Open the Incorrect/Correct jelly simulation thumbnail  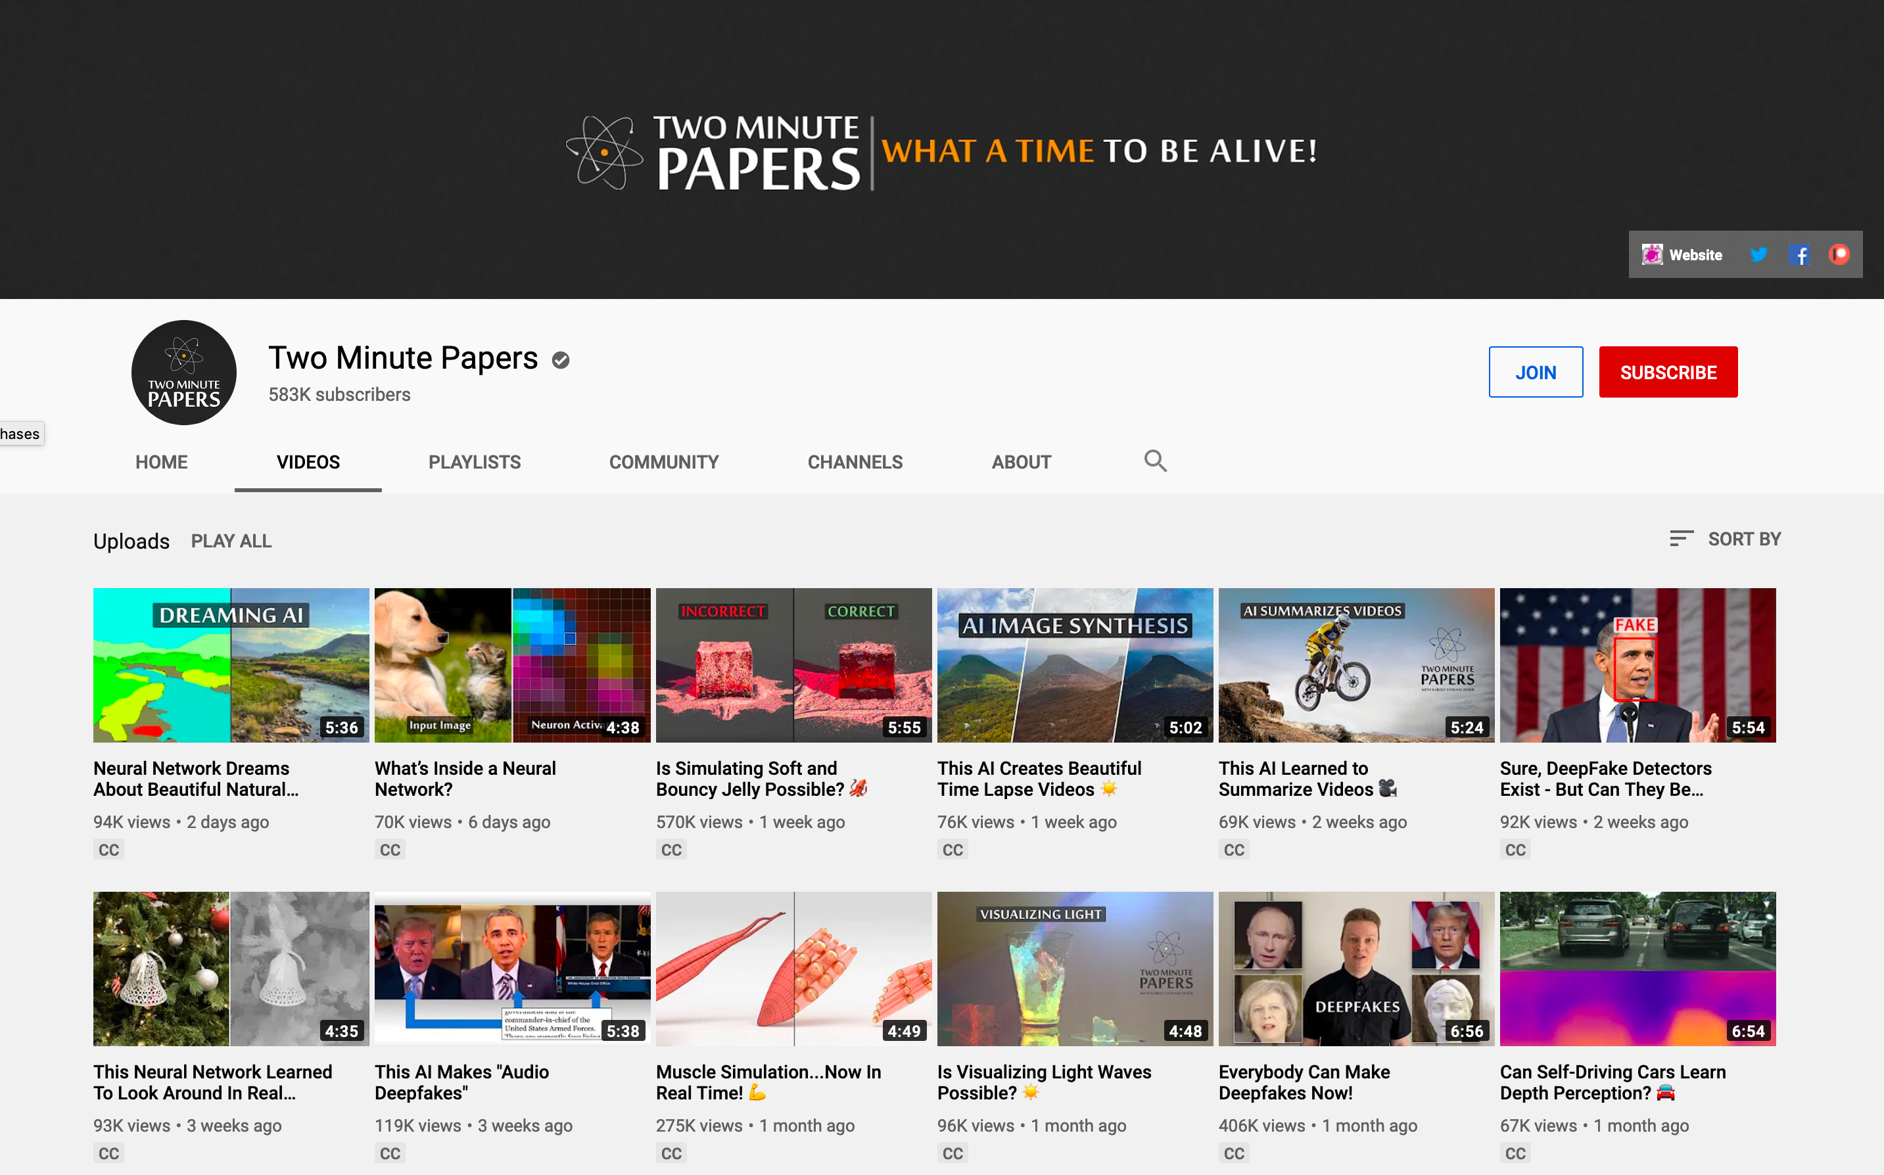793,665
